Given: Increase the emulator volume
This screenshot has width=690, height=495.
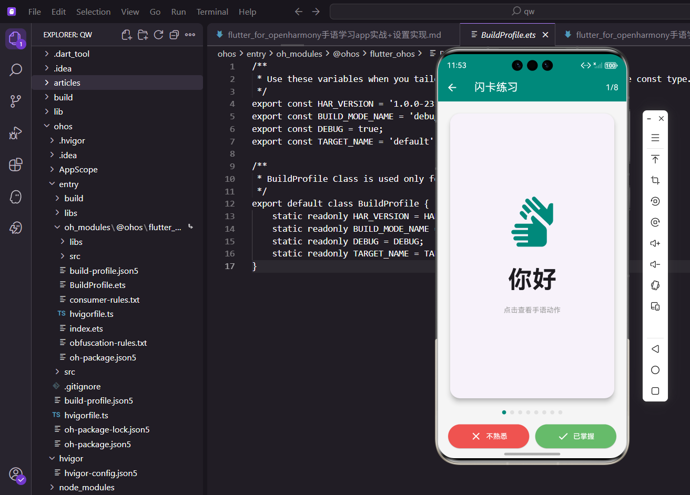Looking at the screenshot, I should coord(655,243).
